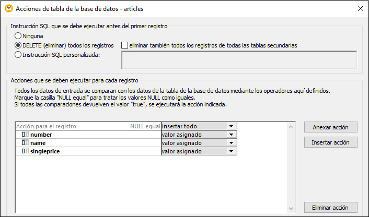
Task: Click the NULL equal column header
Action: (145, 126)
